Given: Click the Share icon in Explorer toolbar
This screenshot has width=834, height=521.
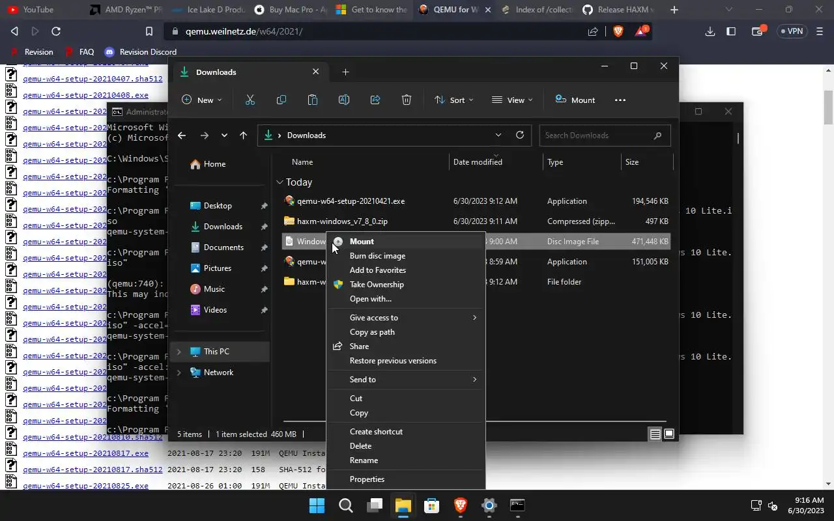Looking at the screenshot, I should 375,100.
